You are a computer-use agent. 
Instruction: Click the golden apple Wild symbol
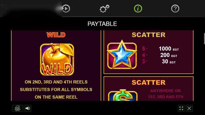point(57,59)
